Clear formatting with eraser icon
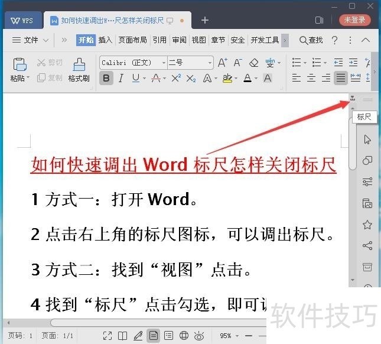381x344 pixels. coord(253,63)
